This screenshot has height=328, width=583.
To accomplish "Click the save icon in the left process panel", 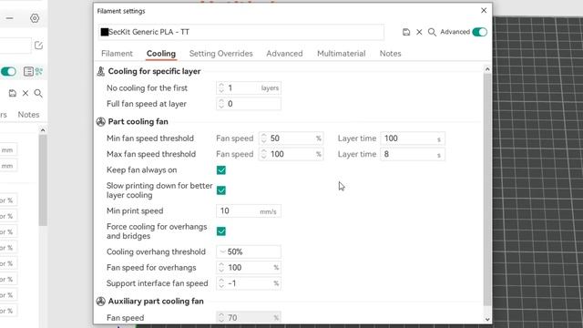I will (x=13, y=93).
